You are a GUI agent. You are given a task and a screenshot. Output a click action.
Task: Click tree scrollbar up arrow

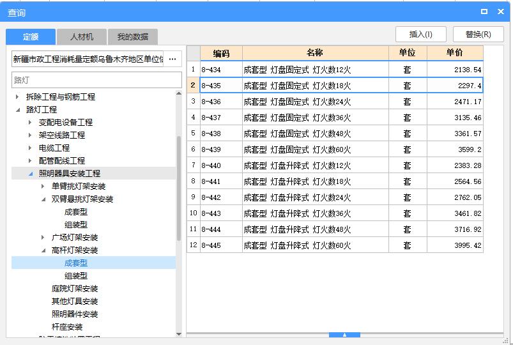(179, 94)
